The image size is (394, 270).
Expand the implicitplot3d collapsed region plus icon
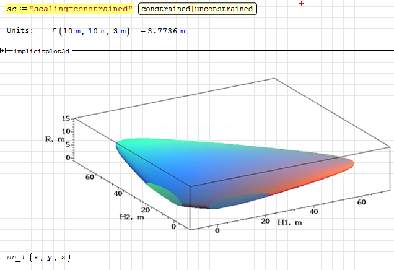pos(4,51)
